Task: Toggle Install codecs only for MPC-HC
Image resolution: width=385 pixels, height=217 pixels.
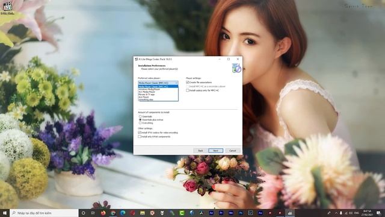Action: pos(188,90)
